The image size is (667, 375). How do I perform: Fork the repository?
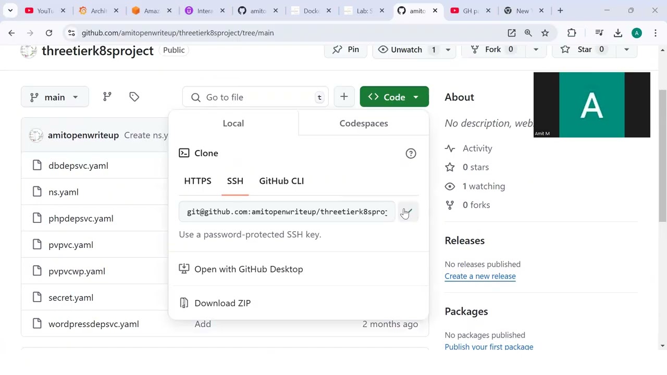point(493,49)
